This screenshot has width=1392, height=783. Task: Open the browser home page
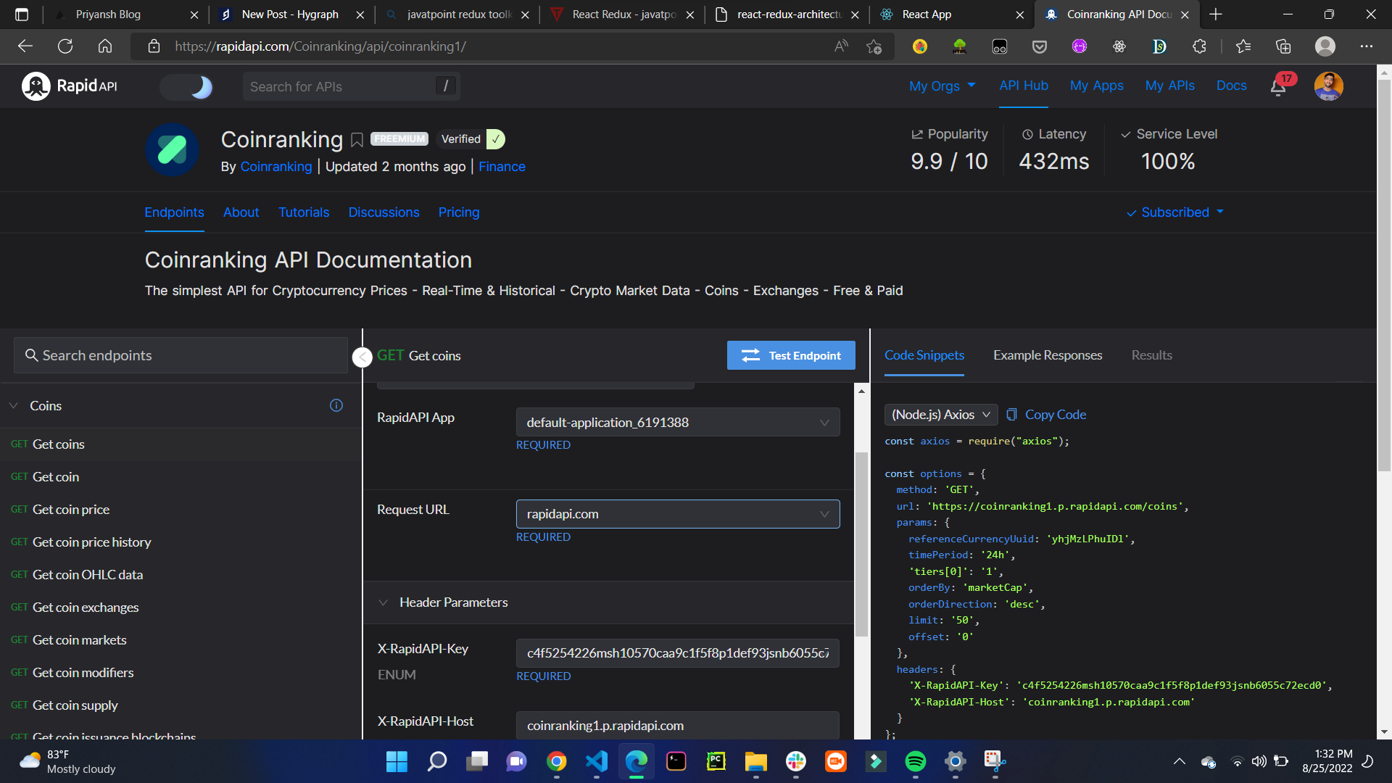click(105, 46)
